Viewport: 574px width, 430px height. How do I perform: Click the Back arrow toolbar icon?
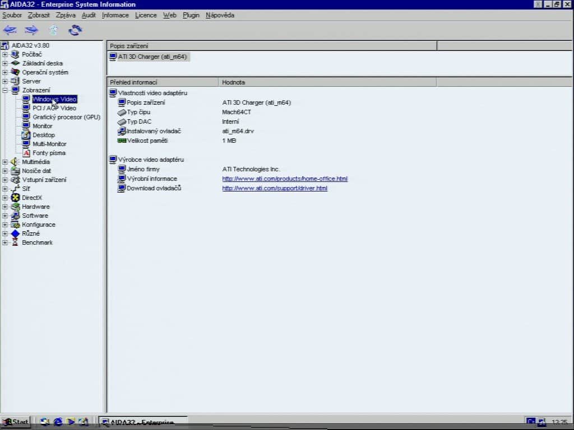(10, 30)
